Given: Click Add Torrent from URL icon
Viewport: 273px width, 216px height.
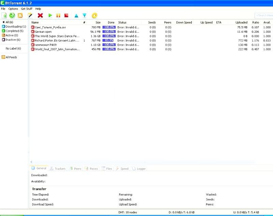Looking at the screenshot, I should [12, 15].
